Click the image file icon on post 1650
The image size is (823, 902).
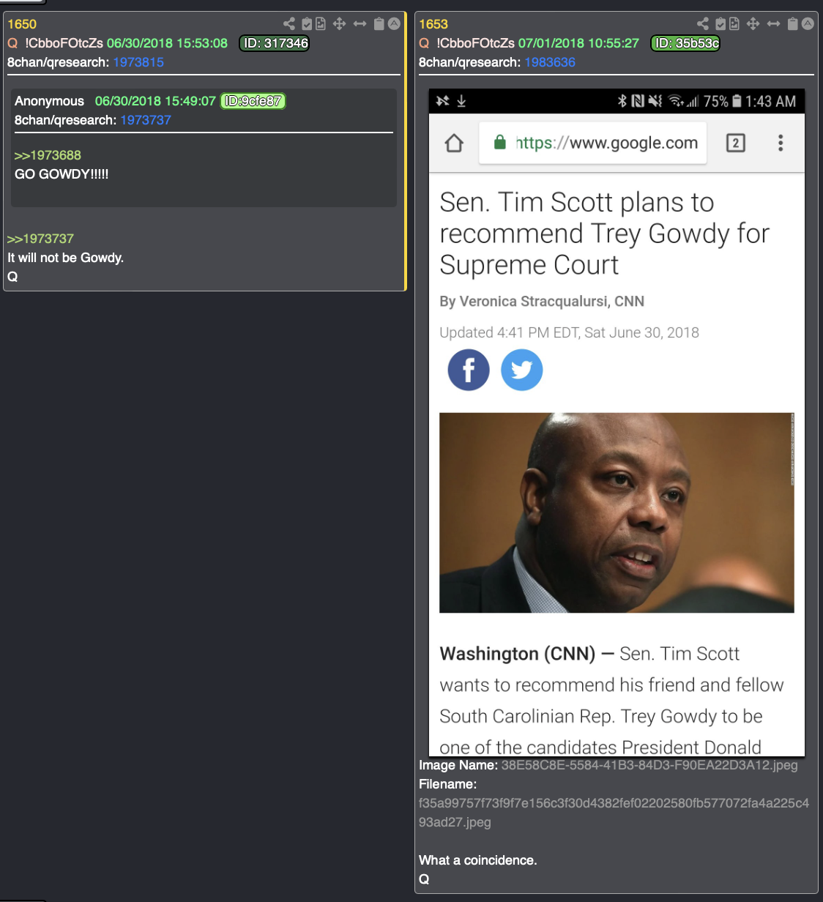(x=321, y=24)
